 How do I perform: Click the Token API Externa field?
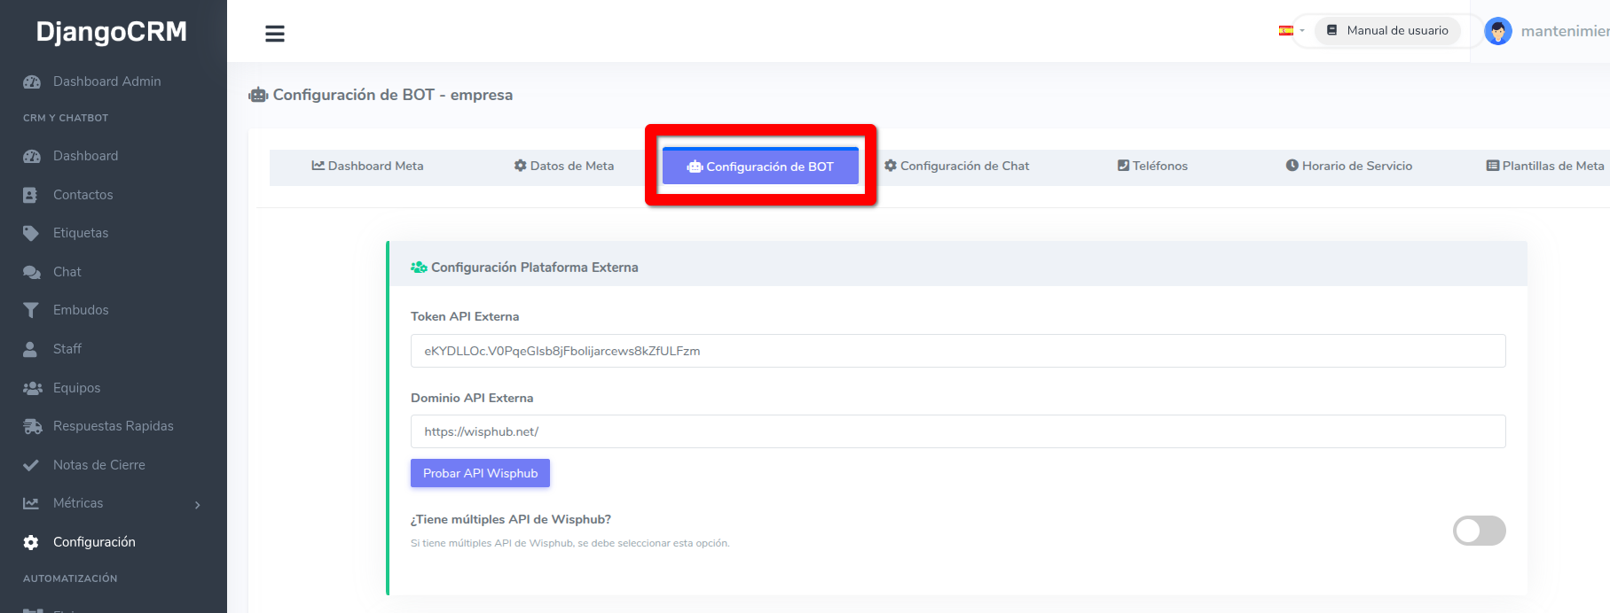click(958, 351)
